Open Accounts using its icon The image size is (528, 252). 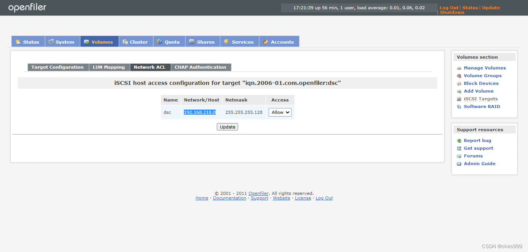coord(266,41)
